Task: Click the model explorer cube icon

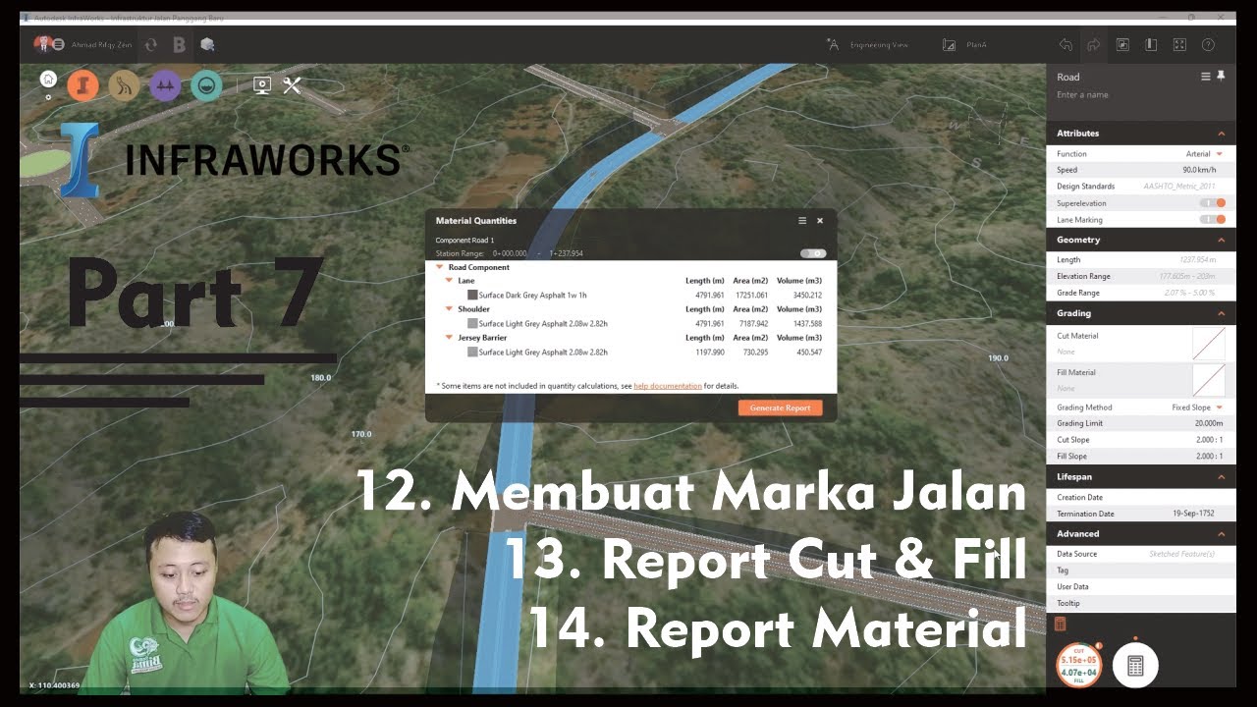Action: 207,44
